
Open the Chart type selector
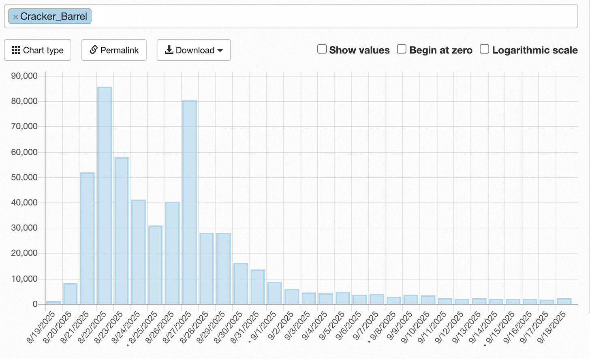38,50
